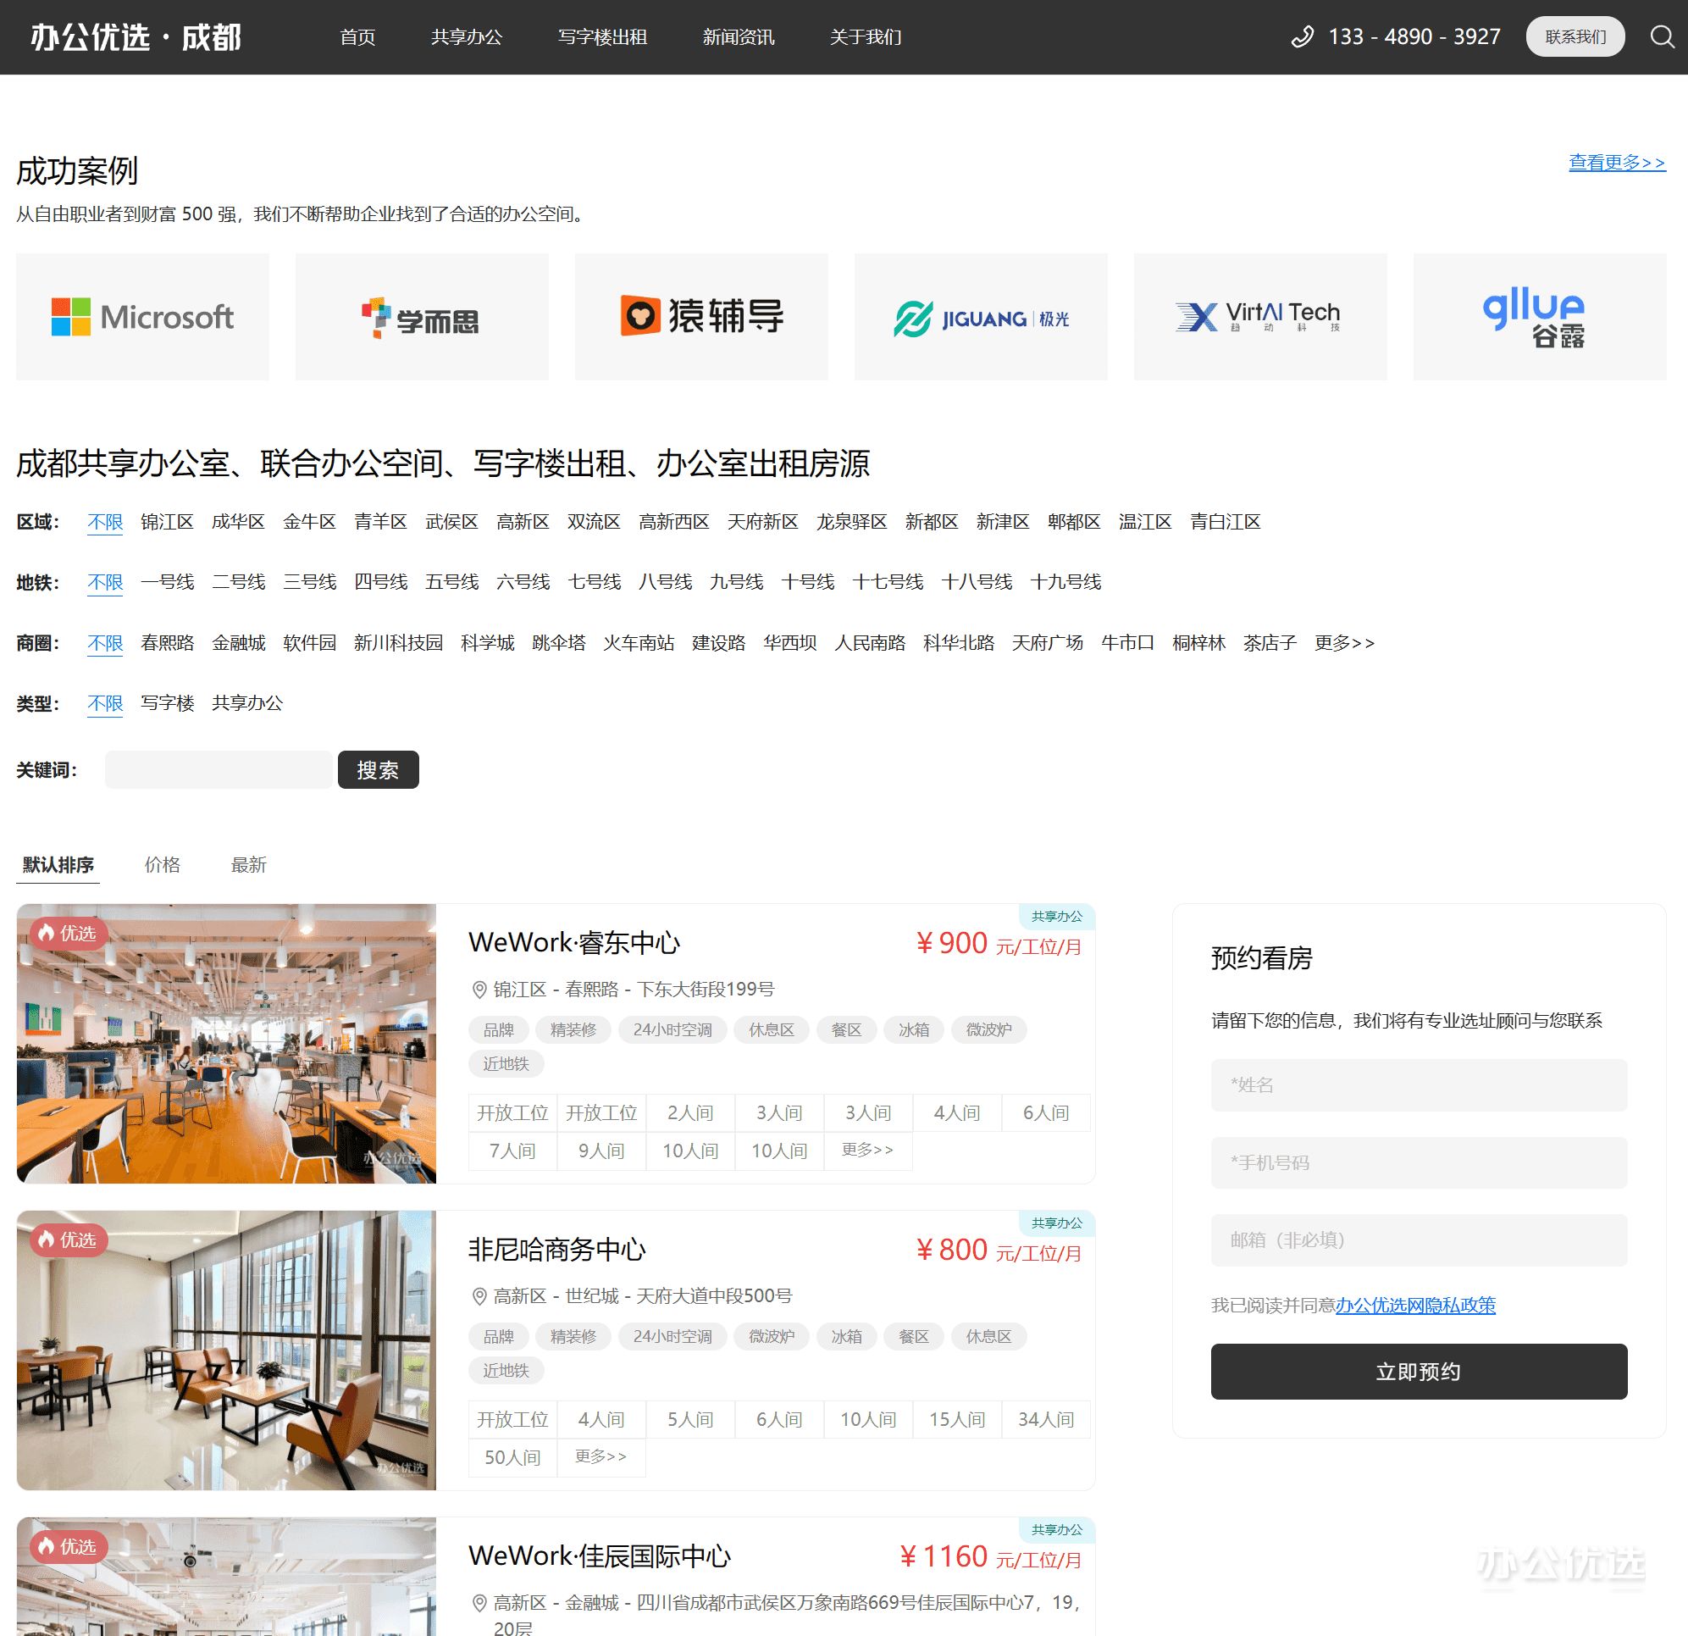Open the 猿辅导 case logo card

(701, 317)
